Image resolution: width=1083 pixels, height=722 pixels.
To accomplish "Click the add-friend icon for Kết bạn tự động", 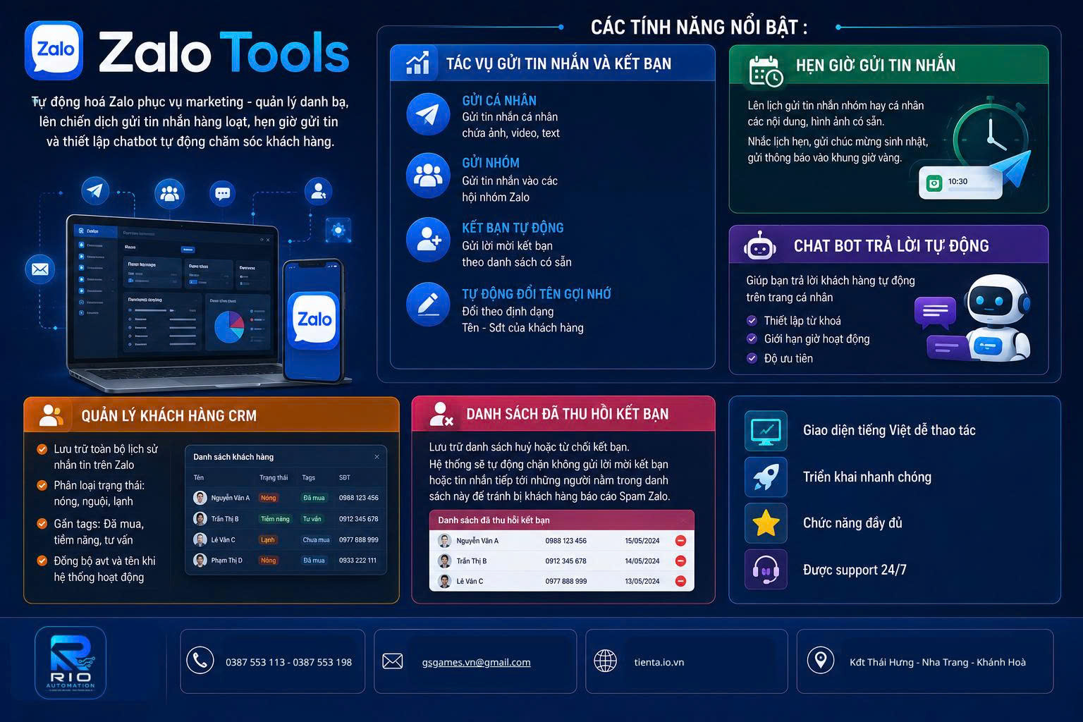I will [x=428, y=240].
